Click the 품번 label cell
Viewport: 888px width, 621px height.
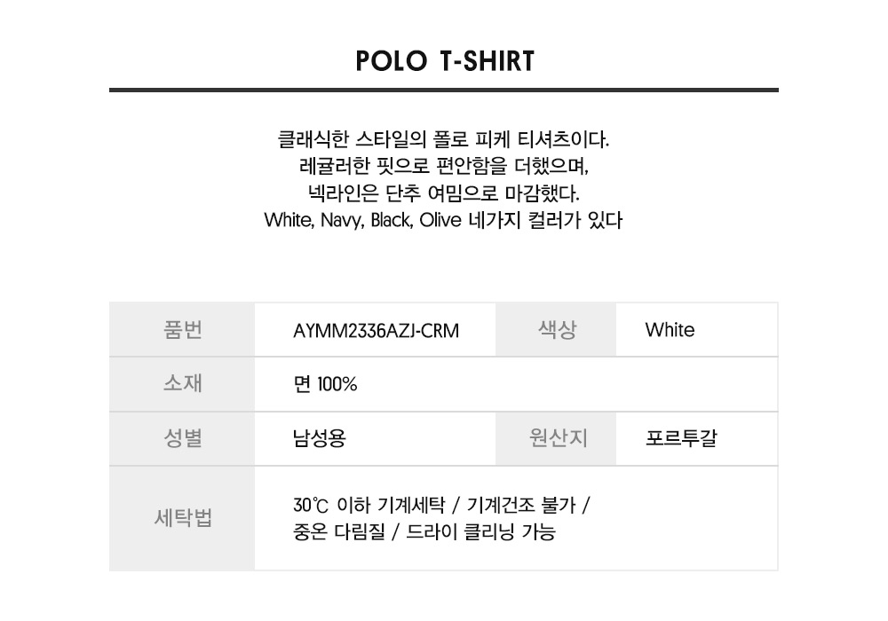click(x=182, y=330)
